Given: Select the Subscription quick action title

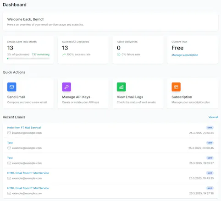Looking at the screenshot, I should point(182,97).
